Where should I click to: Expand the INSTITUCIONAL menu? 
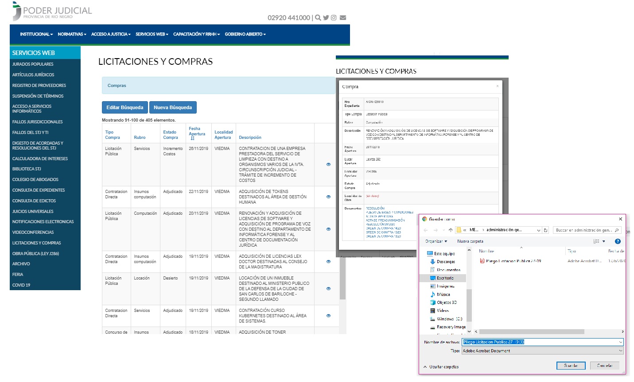coord(36,34)
